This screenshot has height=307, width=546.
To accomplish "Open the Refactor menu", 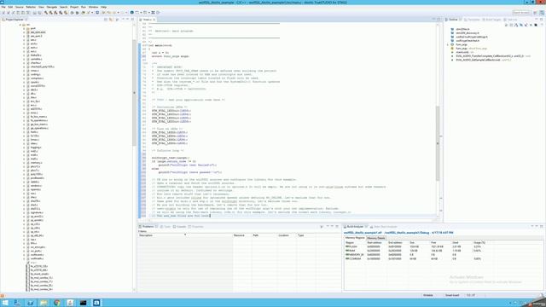I will click(31, 7).
